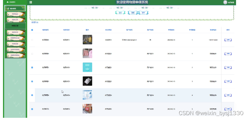Open the user avatar in the top right

click(x=225, y=2)
